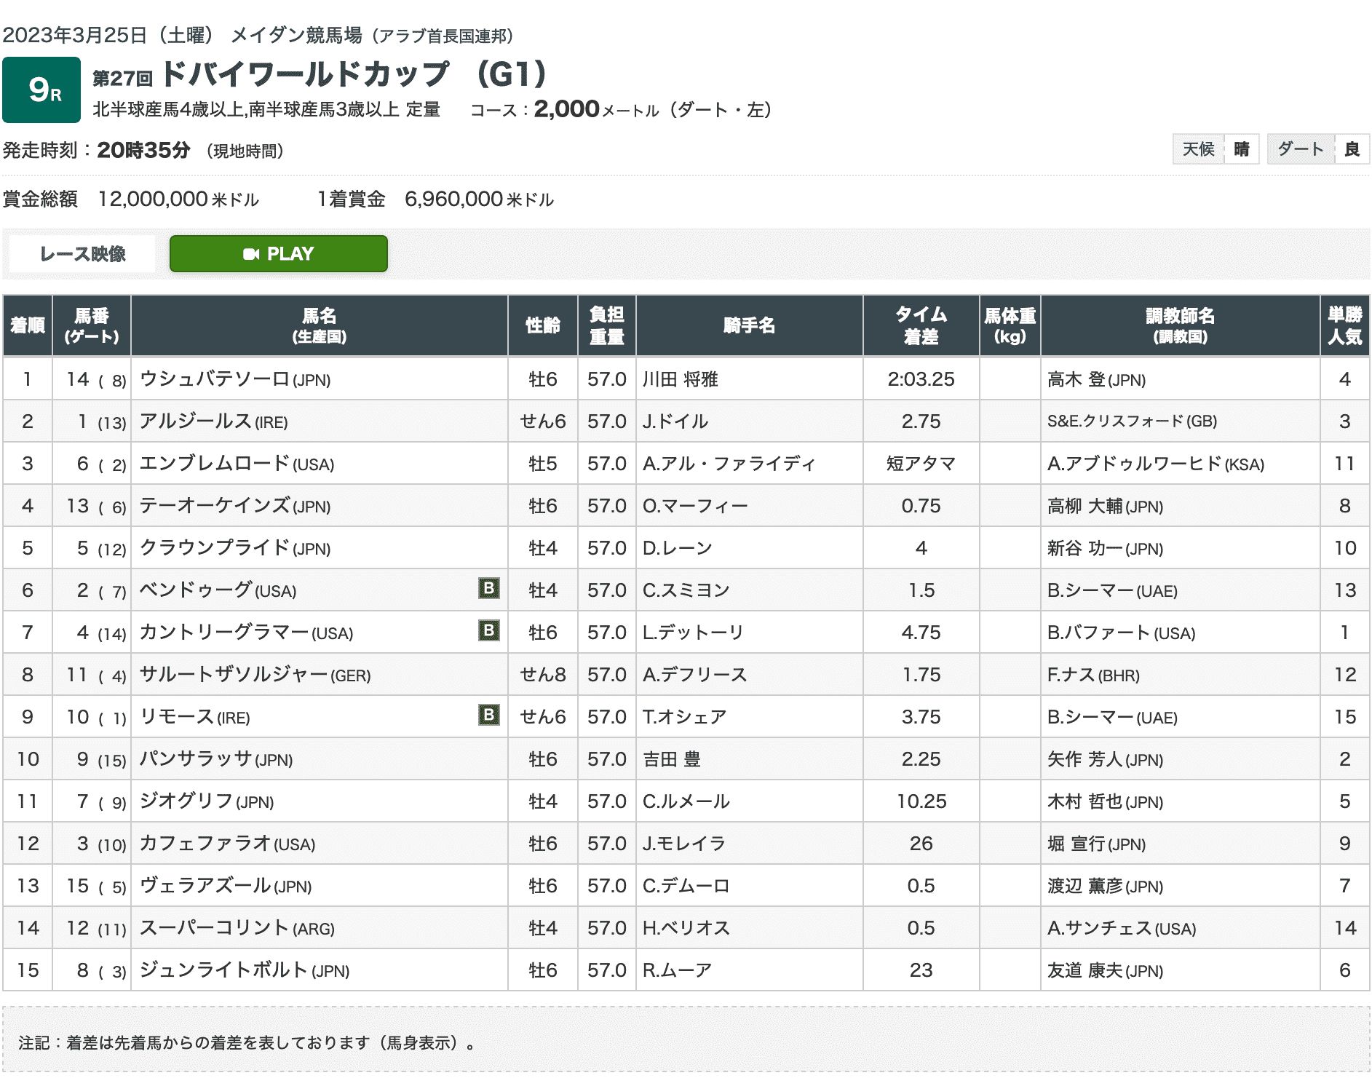Click the 馬名(生産国) column header
1372x1086 pixels.
(320, 325)
